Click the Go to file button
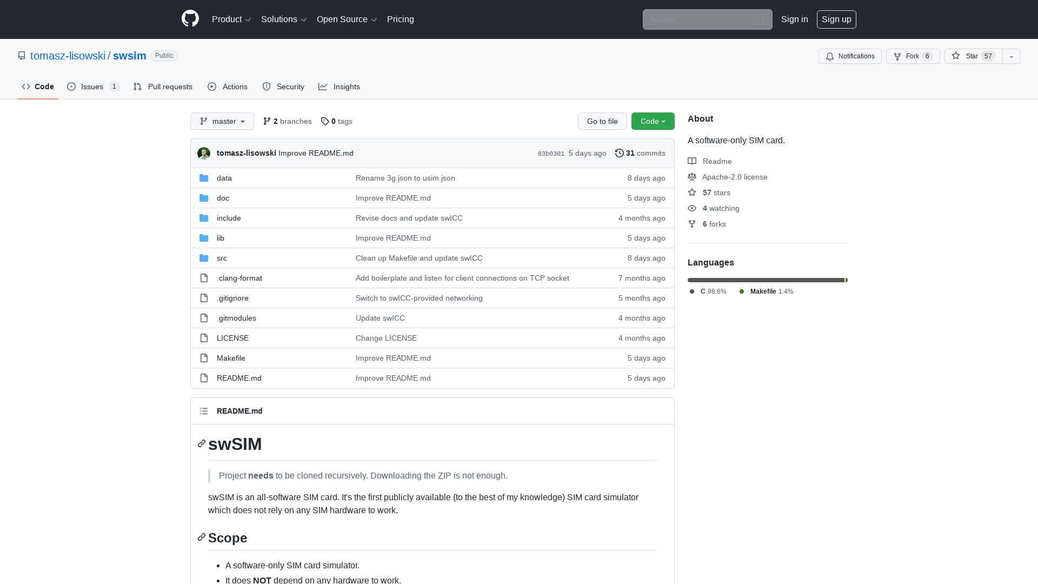Image resolution: width=1038 pixels, height=584 pixels. 602,121
